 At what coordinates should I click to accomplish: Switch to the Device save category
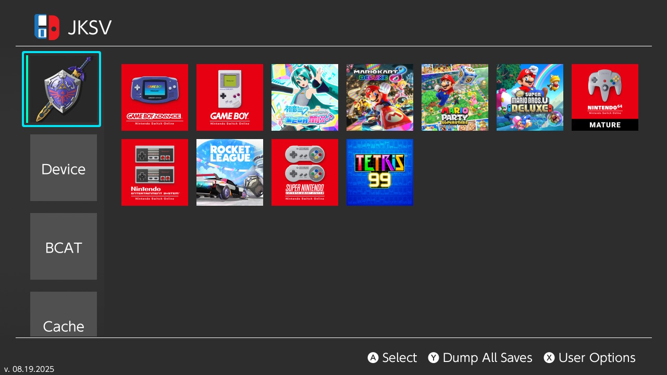click(x=64, y=168)
